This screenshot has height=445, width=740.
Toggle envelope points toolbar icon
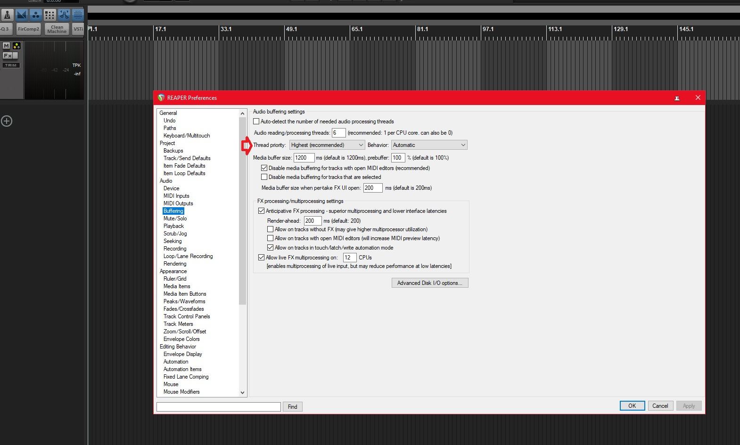pos(64,15)
